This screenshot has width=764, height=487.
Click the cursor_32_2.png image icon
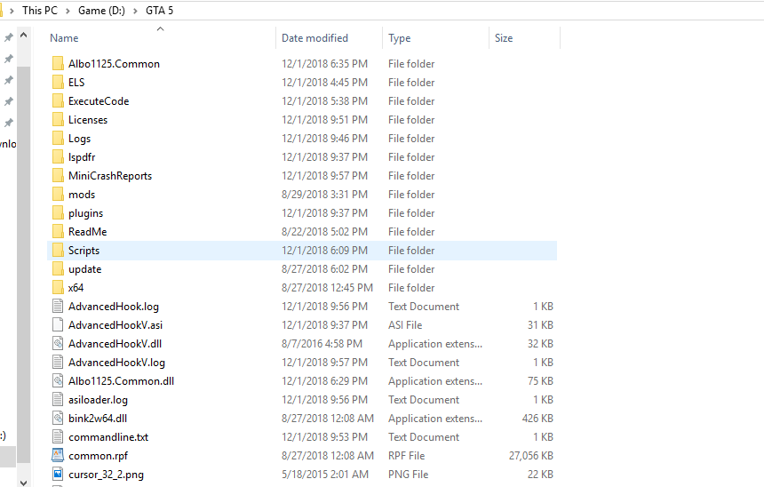click(58, 474)
